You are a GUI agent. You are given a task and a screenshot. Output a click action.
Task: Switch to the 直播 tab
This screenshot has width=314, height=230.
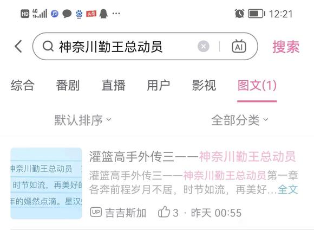click(113, 85)
